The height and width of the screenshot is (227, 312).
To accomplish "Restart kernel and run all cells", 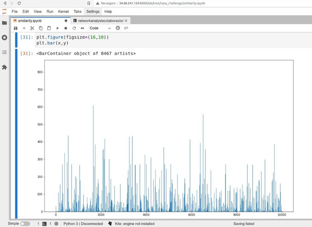I will (82, 28).
